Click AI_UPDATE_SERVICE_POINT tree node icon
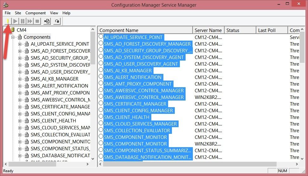The width and height of the screenshot is (308, 176). [x=27, y=44]
